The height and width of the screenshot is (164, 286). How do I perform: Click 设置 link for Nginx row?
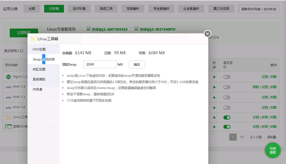tap(265, 77)
